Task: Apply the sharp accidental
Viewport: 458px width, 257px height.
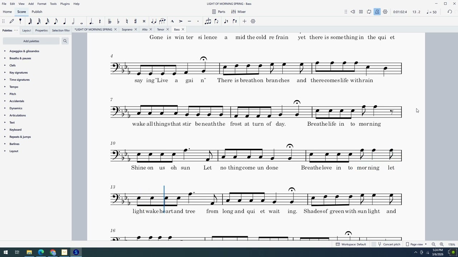Action: coord(135,21)
